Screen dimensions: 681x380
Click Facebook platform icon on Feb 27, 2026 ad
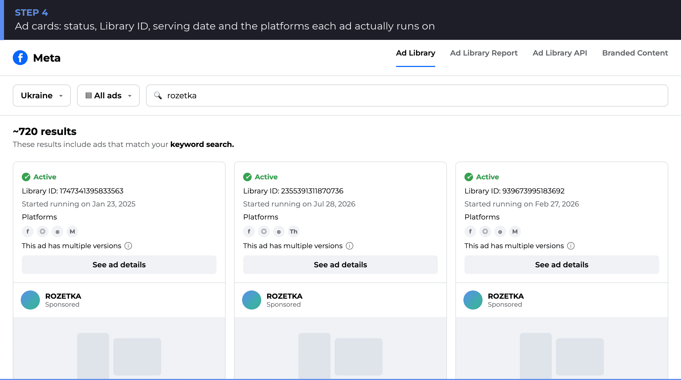pyautogui.click(x=470, y=231)
